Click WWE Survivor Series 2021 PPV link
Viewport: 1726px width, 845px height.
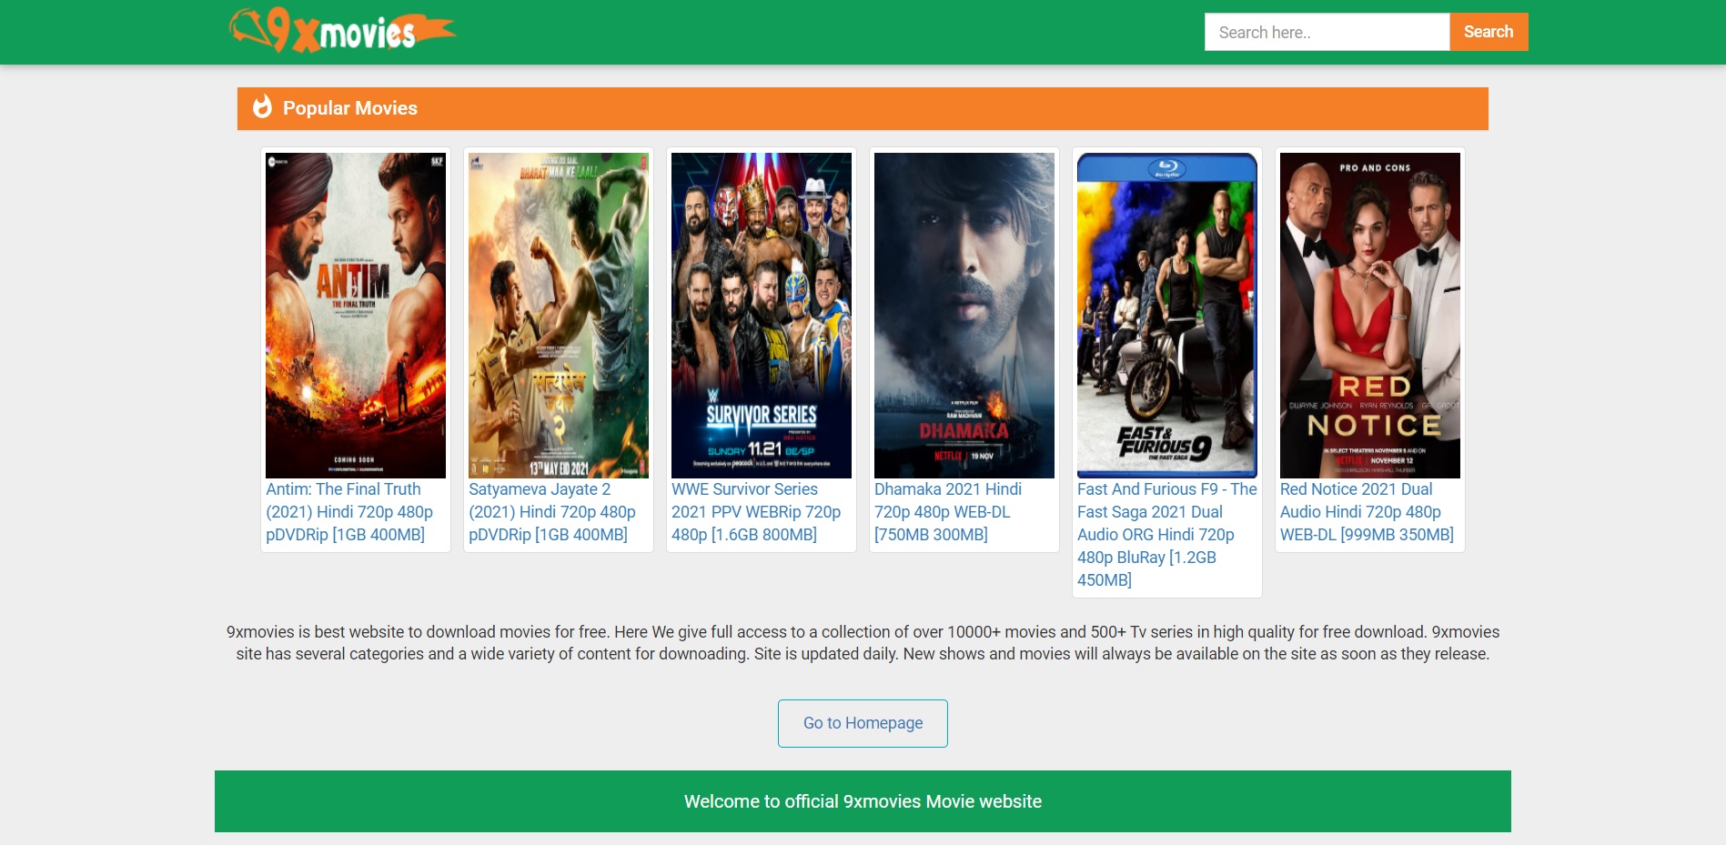[x=755, y=512]
